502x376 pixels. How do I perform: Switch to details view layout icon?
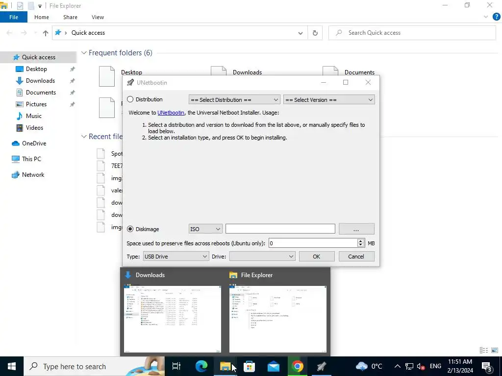[484, 351]
